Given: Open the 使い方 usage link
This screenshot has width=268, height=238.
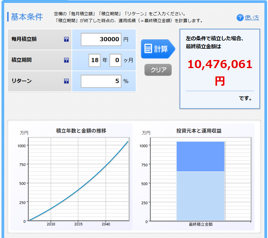Looking at the screenshot, I should click(252, 18).
